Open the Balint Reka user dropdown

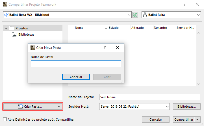(198, 15)
